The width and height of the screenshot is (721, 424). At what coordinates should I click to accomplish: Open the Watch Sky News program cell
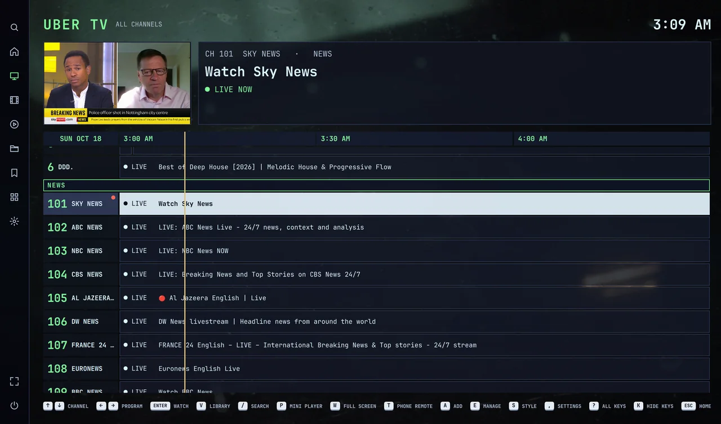pos(415,204)
